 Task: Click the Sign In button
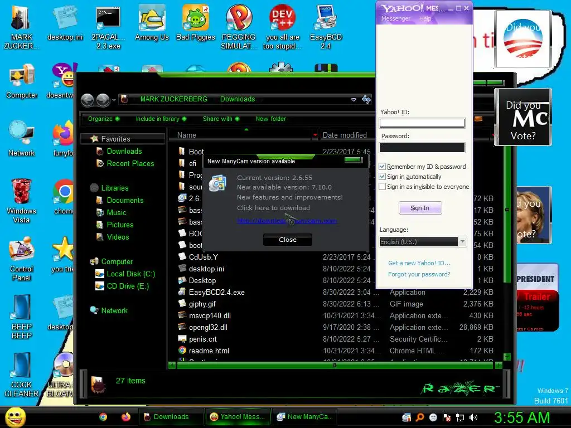tap(420, 208)
